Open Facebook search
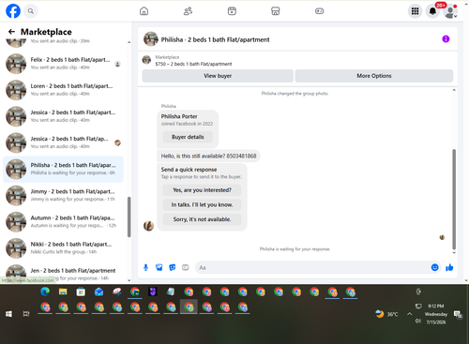 (31, 11)
